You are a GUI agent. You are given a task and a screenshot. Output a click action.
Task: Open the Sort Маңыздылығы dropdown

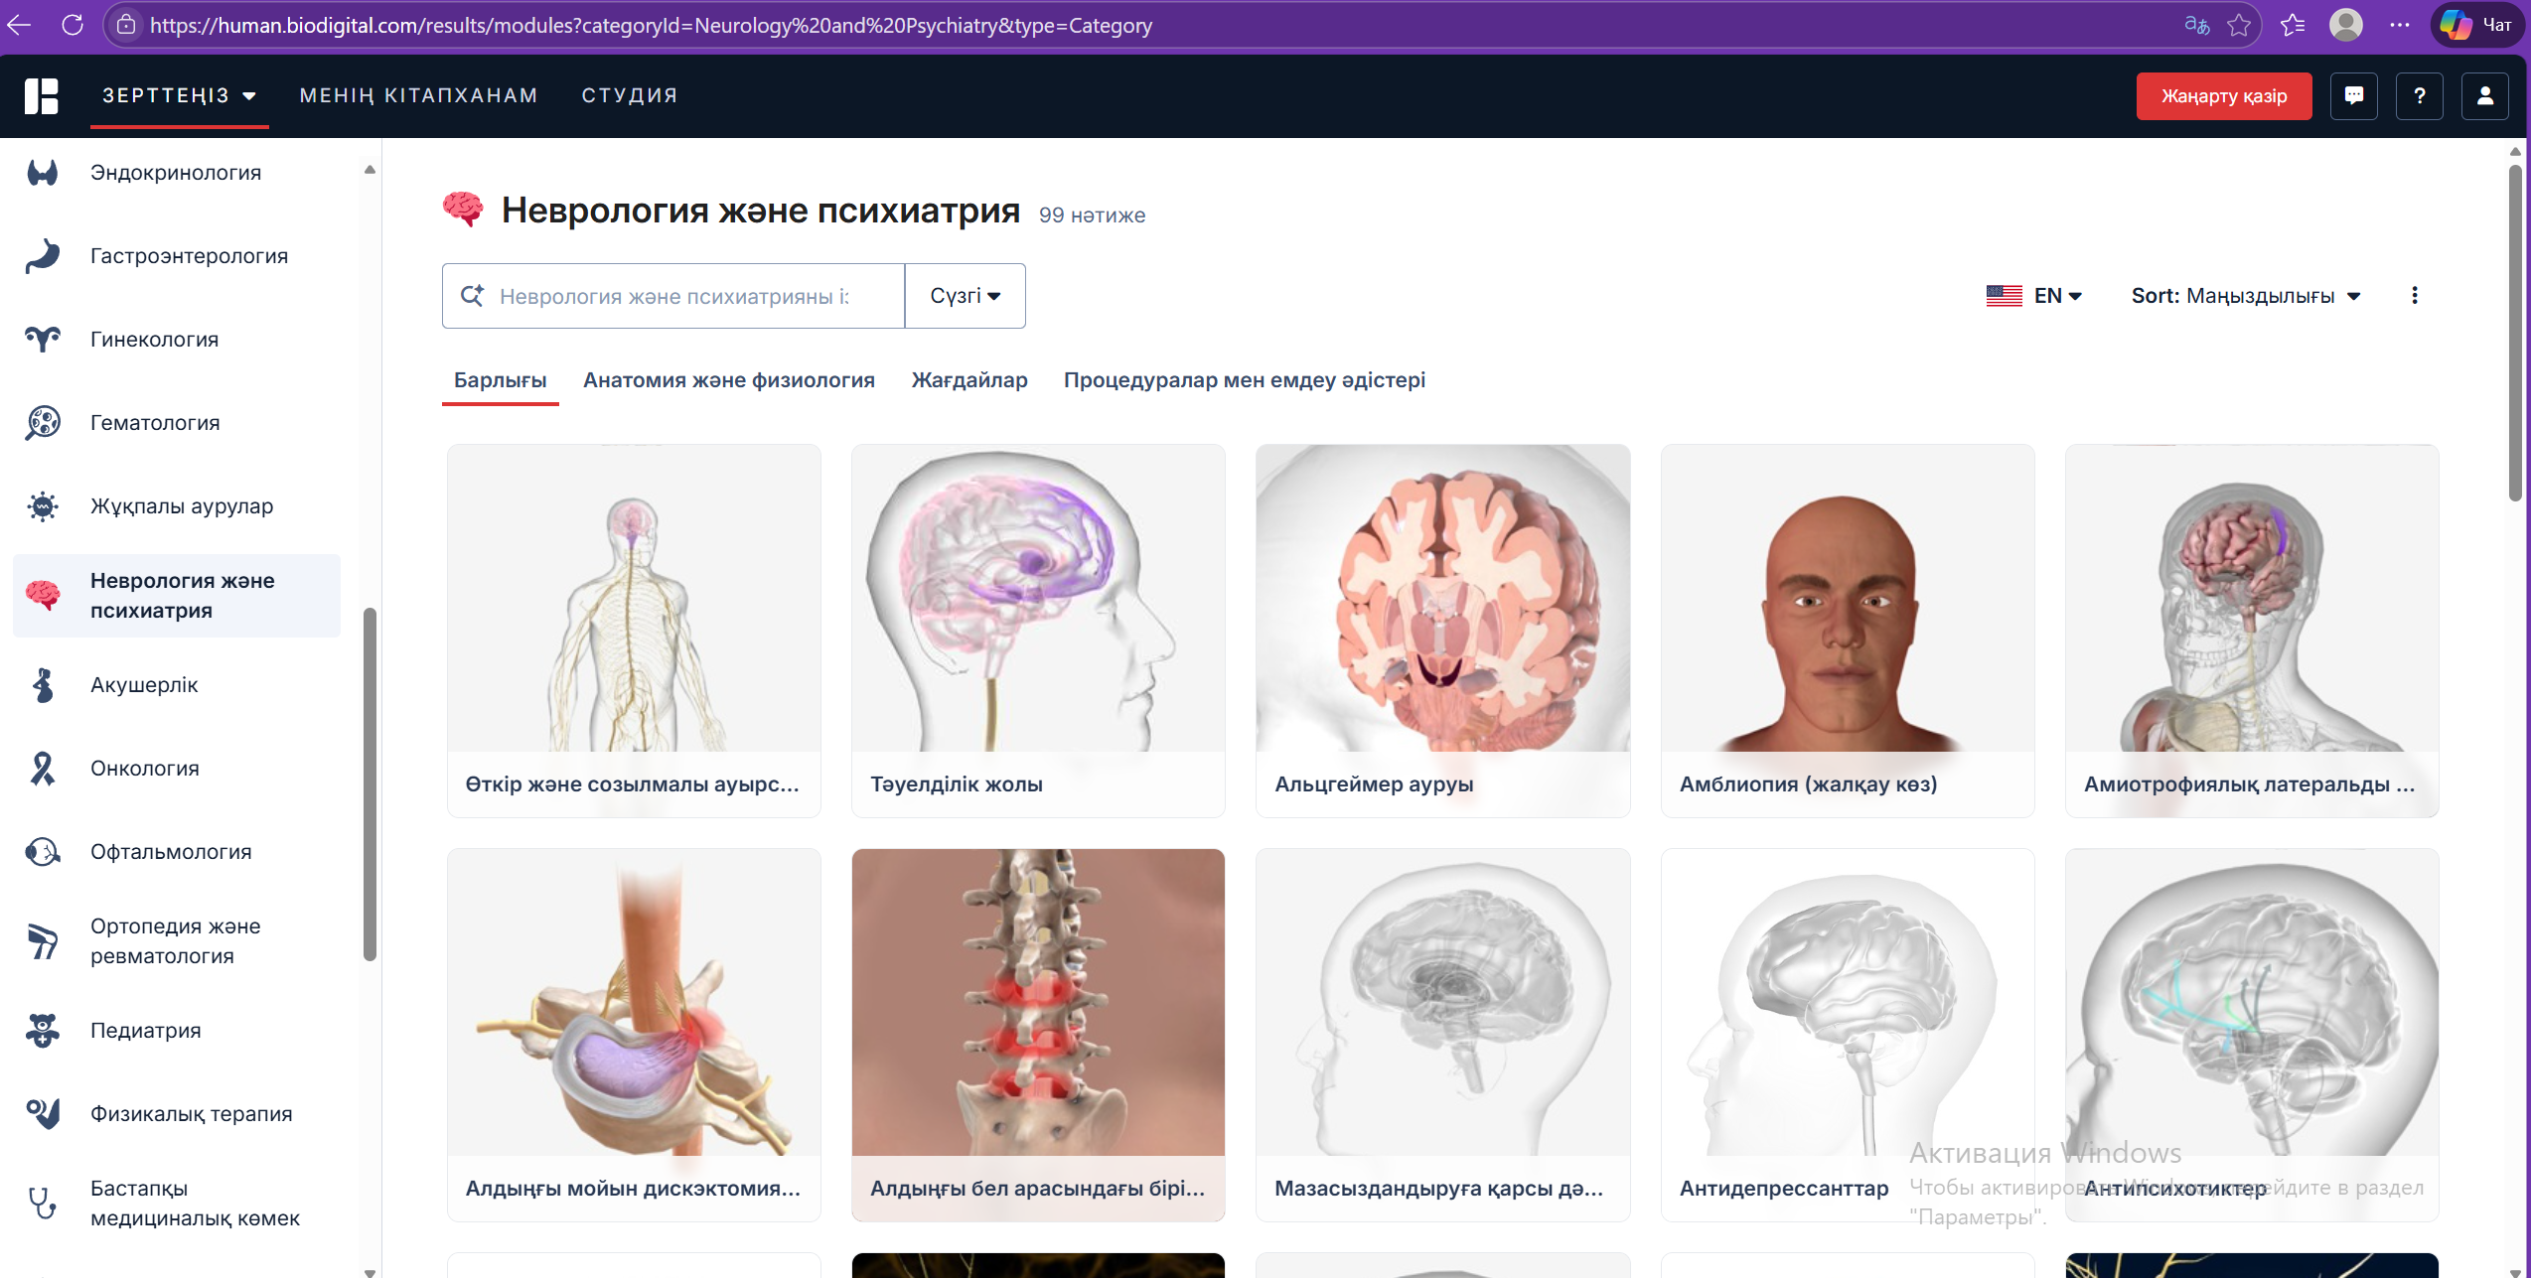[2245, 295]
